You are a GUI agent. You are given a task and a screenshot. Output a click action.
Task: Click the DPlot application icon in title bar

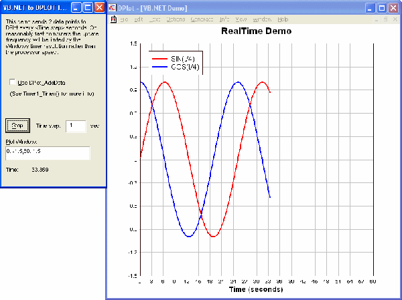(113, 8)
